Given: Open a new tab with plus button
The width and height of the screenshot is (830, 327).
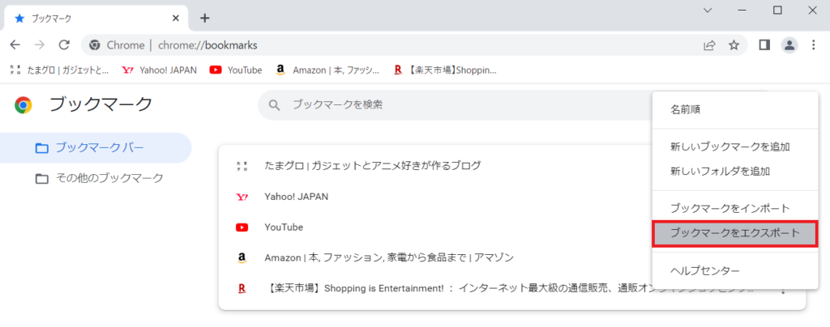Looking at the screenshot, I should 204,18.
